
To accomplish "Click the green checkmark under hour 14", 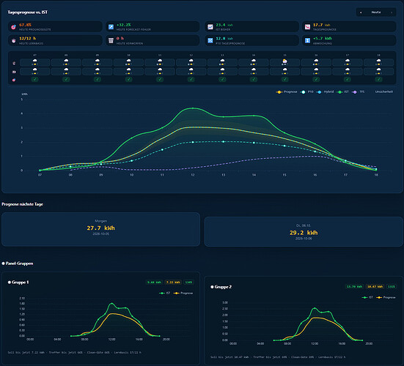I will click(x=254, y=80).
